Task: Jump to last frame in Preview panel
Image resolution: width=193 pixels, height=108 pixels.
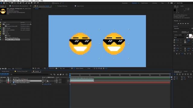Action: point(188,23)
